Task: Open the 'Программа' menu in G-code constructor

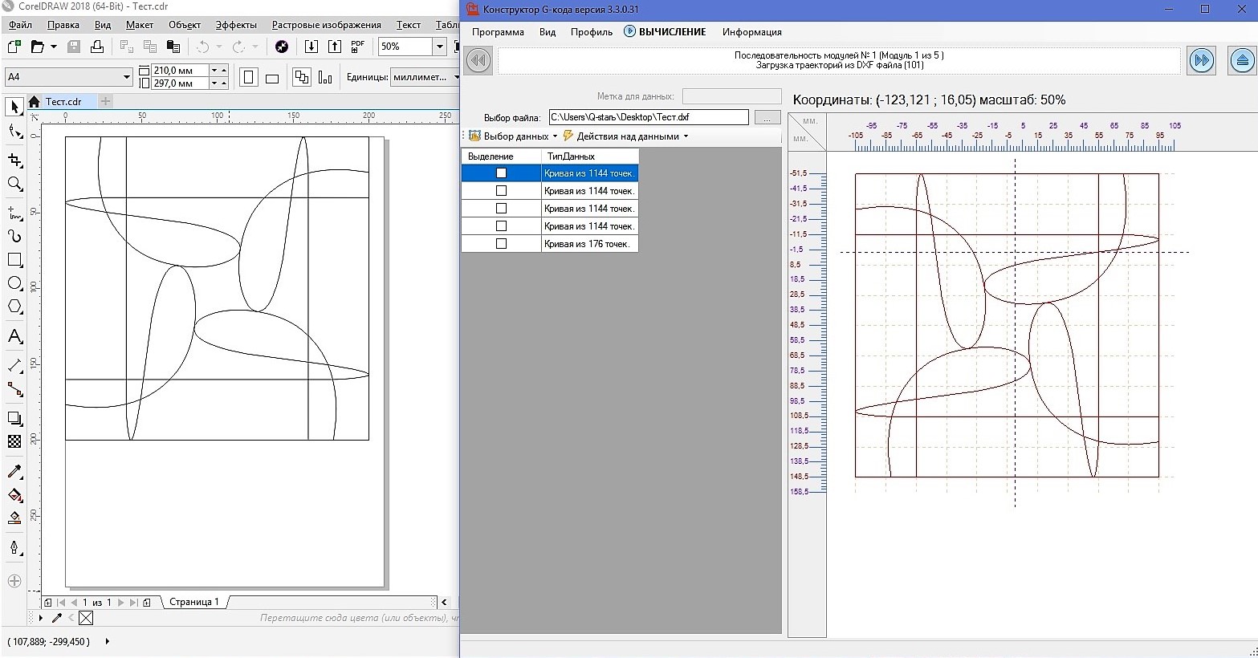Action: click(498, 32)
